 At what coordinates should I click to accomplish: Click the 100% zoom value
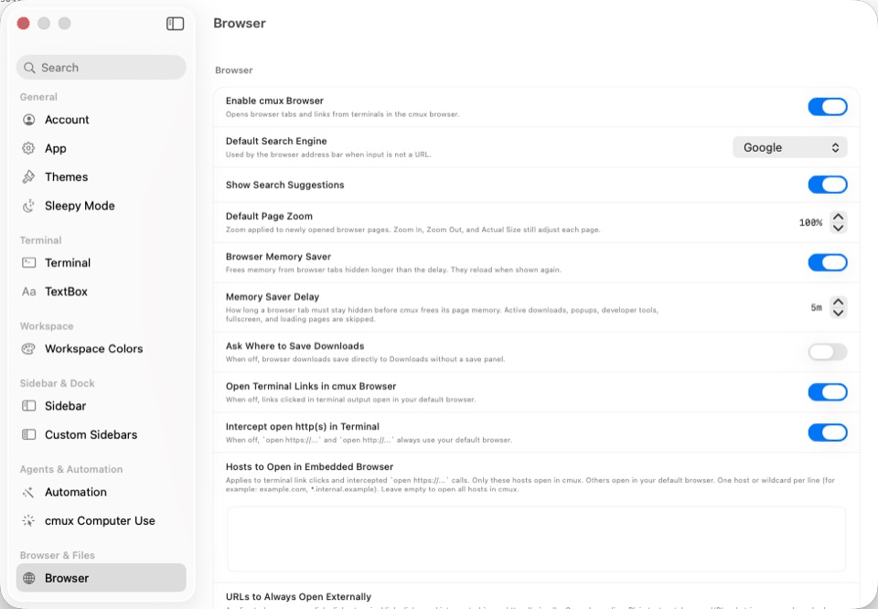(810, 223)
